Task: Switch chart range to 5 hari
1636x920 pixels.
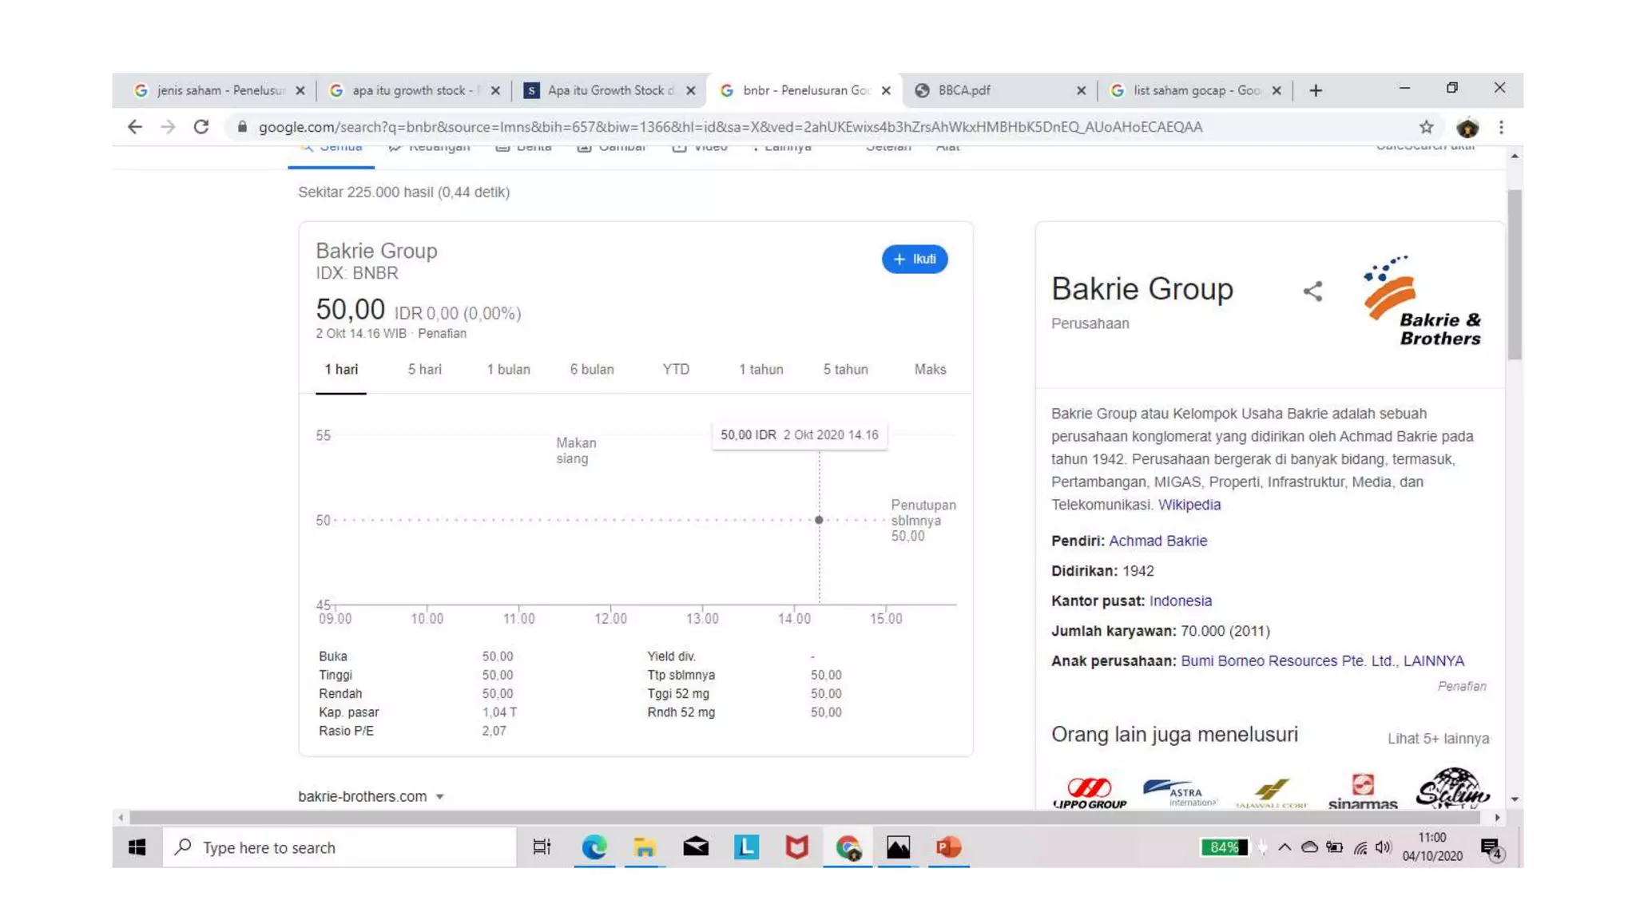Action: 424,370
